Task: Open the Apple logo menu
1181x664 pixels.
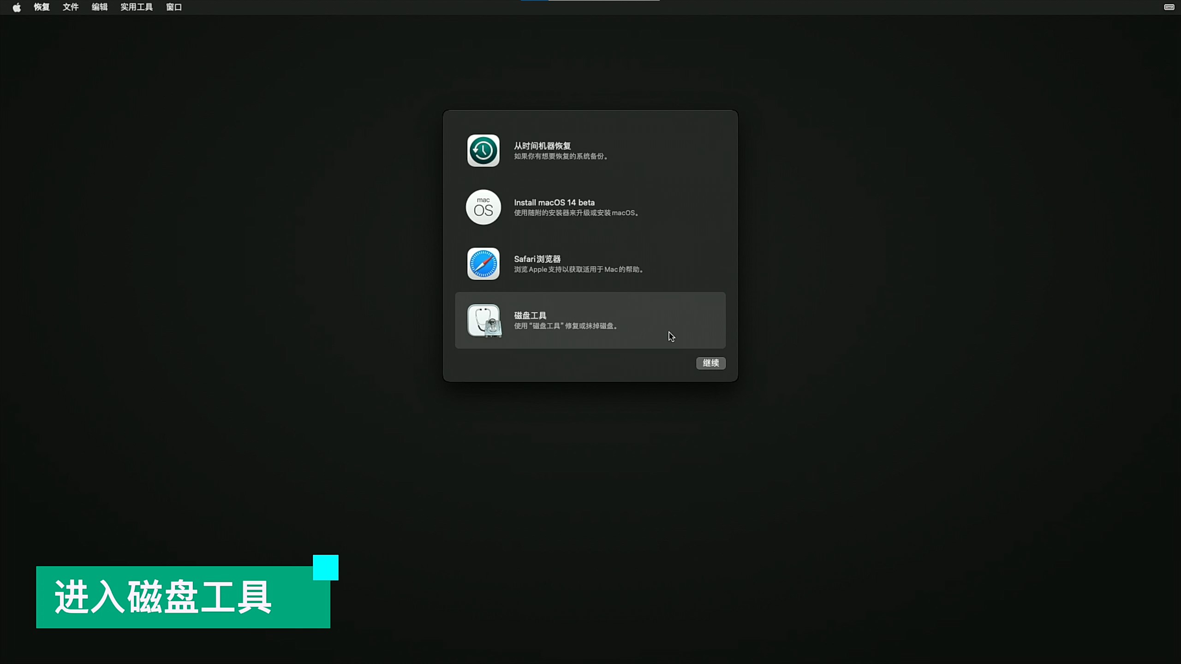Action: point(17,7)
